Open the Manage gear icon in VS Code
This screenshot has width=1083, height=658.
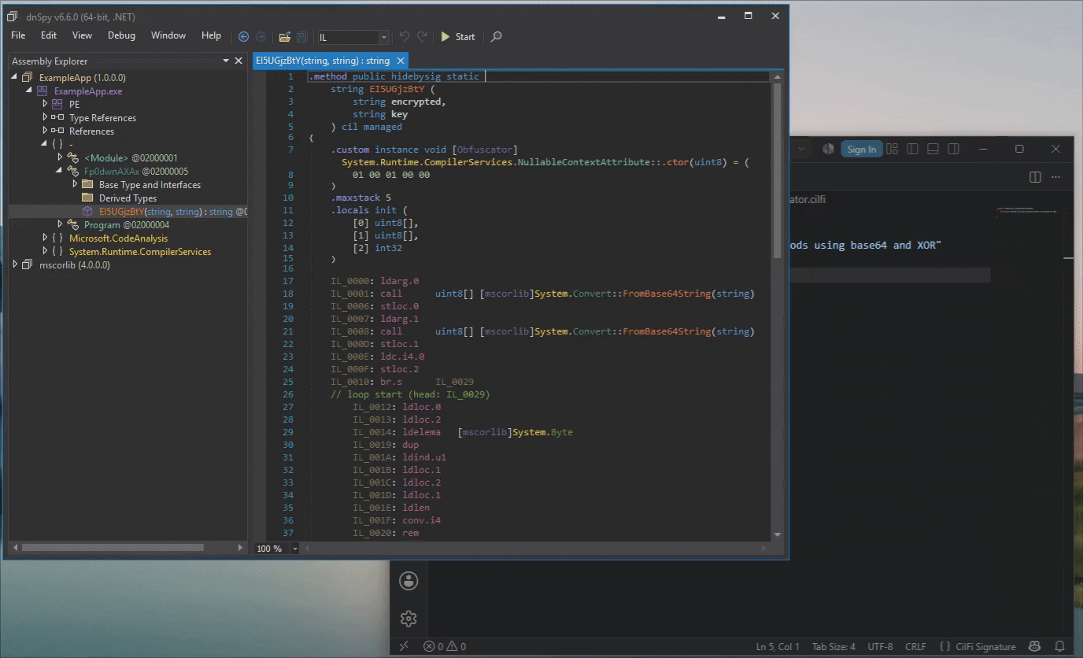408,619
